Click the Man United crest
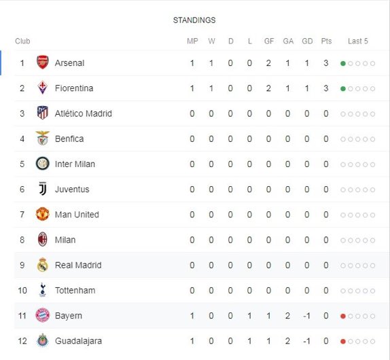Screen dimensions: 390x360 [43, 214]
